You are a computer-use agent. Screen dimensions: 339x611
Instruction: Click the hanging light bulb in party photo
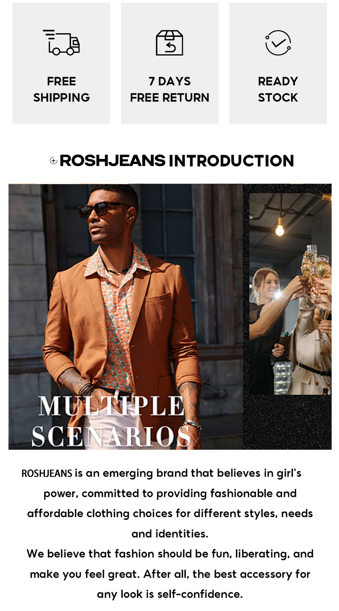coord(279,228)
